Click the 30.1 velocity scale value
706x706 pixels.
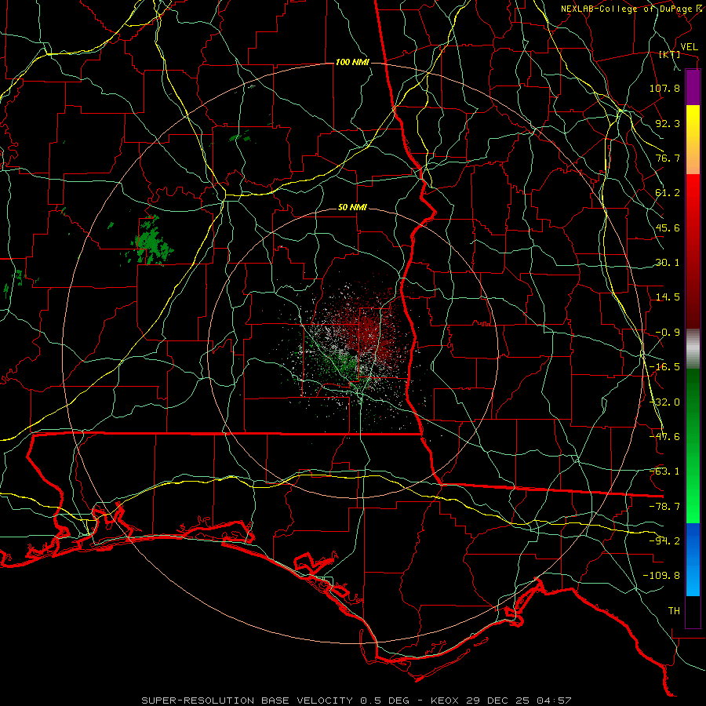click(x=668, y=263)
